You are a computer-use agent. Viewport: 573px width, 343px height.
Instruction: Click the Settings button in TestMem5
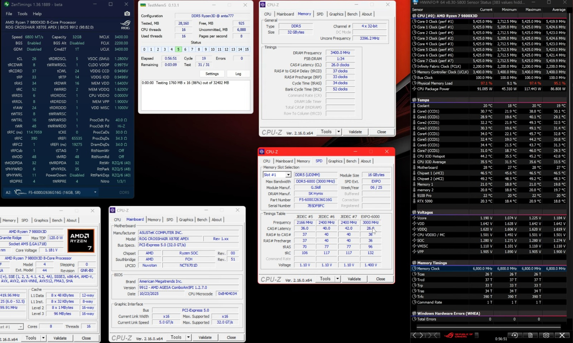pos(212,74)
